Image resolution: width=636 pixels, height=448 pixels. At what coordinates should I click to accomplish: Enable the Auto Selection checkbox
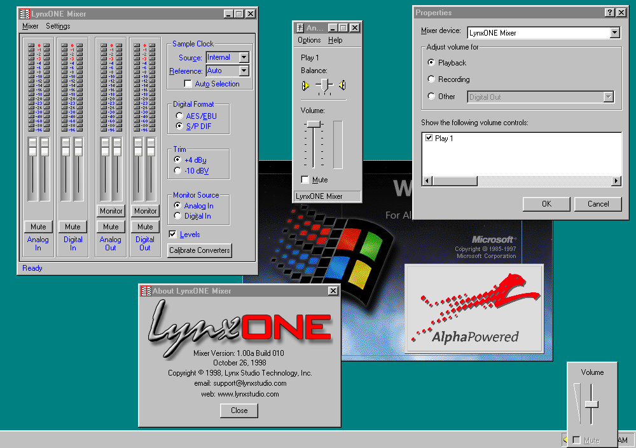188,84
